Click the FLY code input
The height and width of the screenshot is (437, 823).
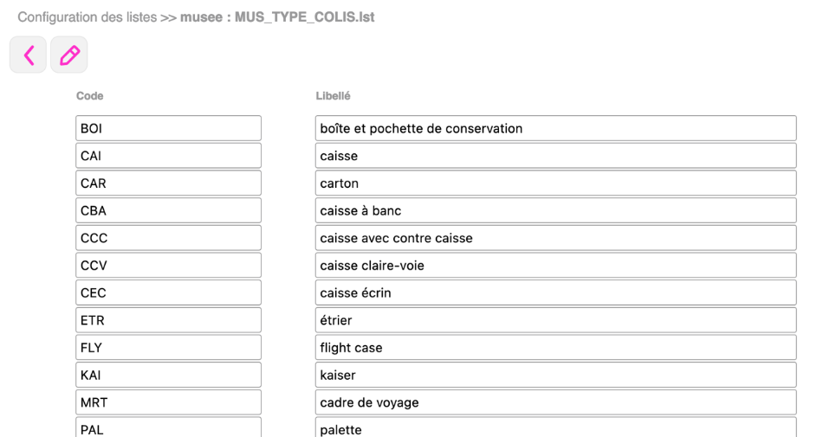tap(168, 348)
